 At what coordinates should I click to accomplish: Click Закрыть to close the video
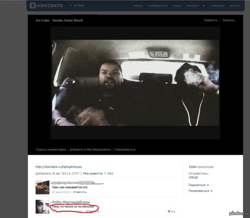[228, 20]
